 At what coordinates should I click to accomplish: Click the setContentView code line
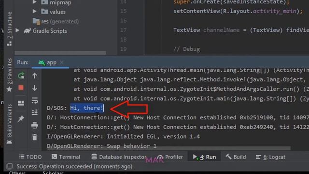[238, 11]
